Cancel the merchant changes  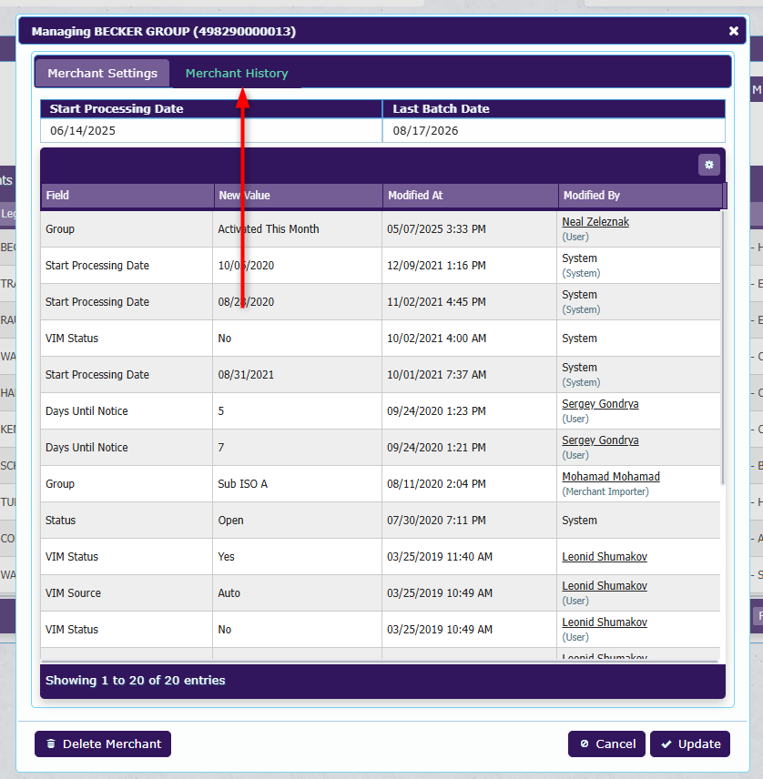tap(607, 744)
